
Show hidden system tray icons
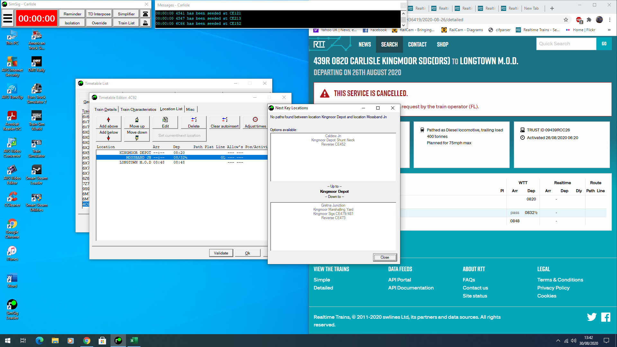[x=558, y=341]
